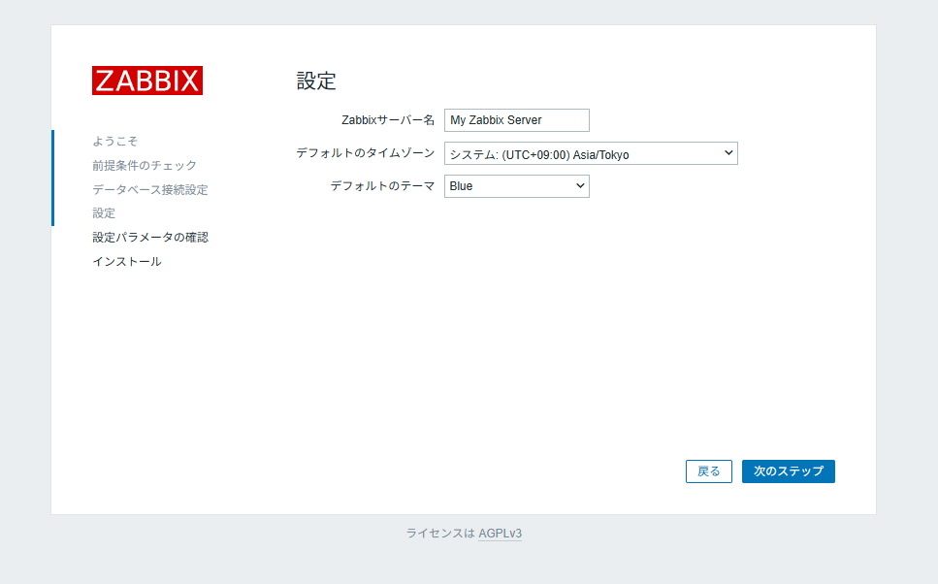Viewport: 938px width, 584px height.
Task: Click the 次のステップ button
Action: (788, 470)
